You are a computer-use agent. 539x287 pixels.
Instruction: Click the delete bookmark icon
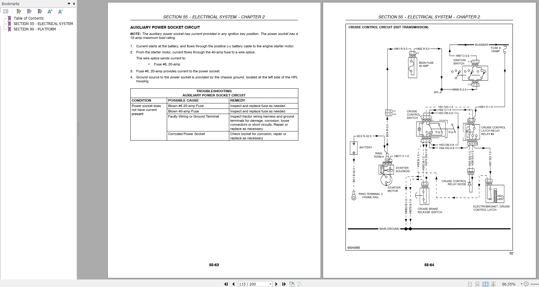(x=19, y=11)
